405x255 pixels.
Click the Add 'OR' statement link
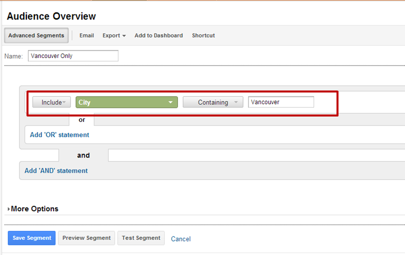59,134
